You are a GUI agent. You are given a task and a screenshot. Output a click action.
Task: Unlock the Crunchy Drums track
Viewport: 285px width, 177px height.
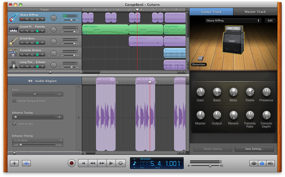[x=37, y=55]
